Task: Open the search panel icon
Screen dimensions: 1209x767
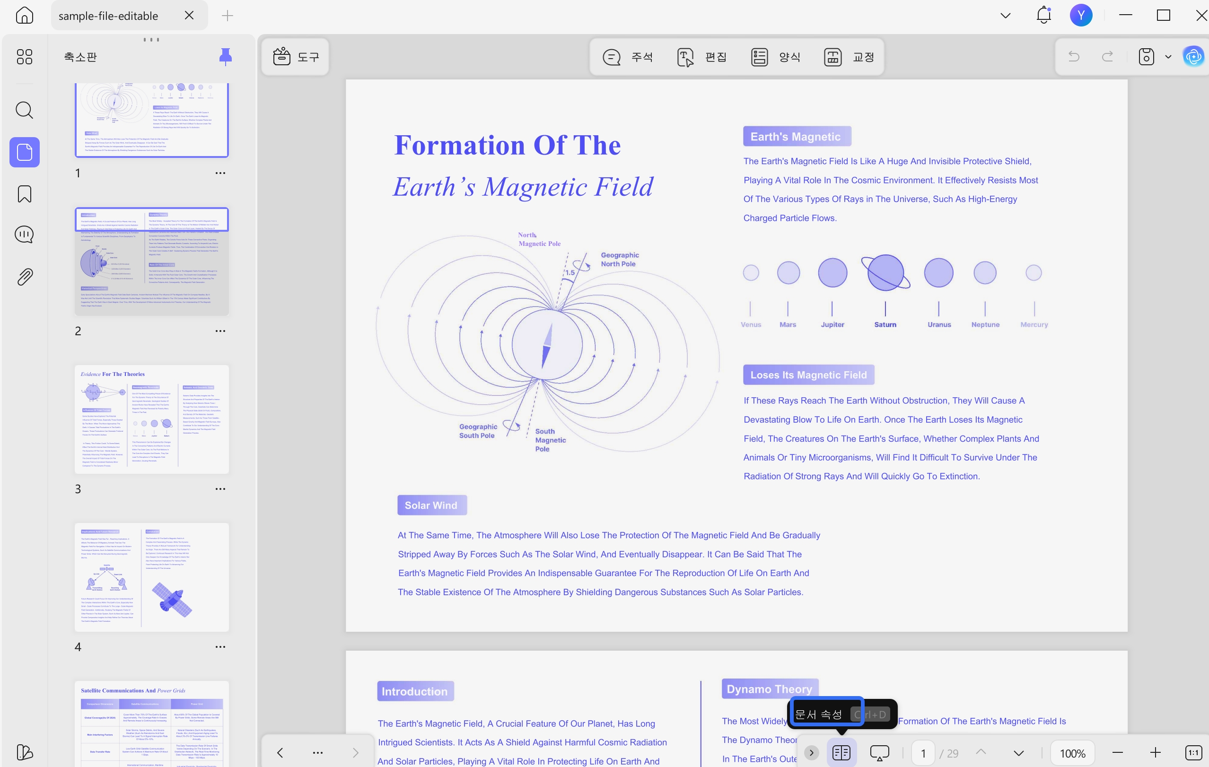Action: tap(24, 110)
